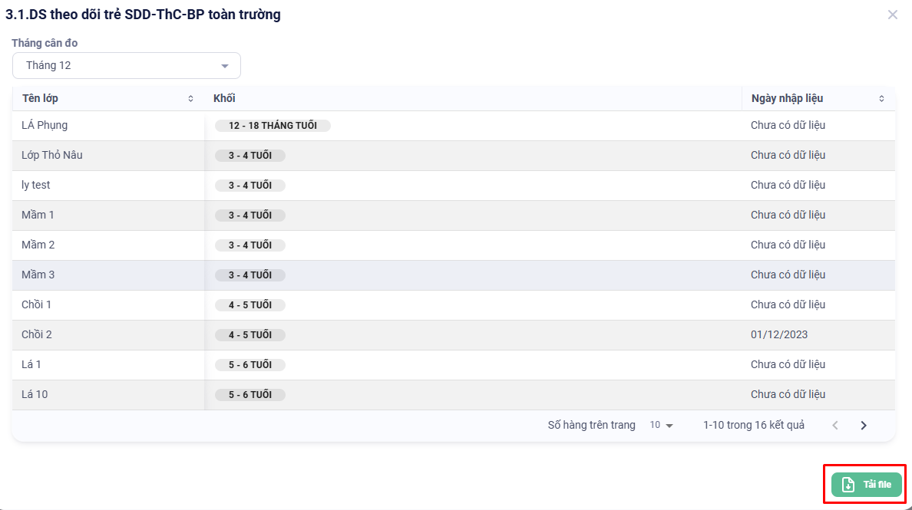Click the Tải file download button
This screenshot has width=912, height=510.
(866, 485)
